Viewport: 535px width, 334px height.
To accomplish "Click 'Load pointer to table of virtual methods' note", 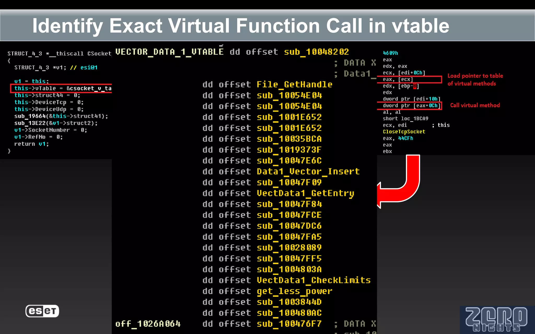I will point(475,80).
